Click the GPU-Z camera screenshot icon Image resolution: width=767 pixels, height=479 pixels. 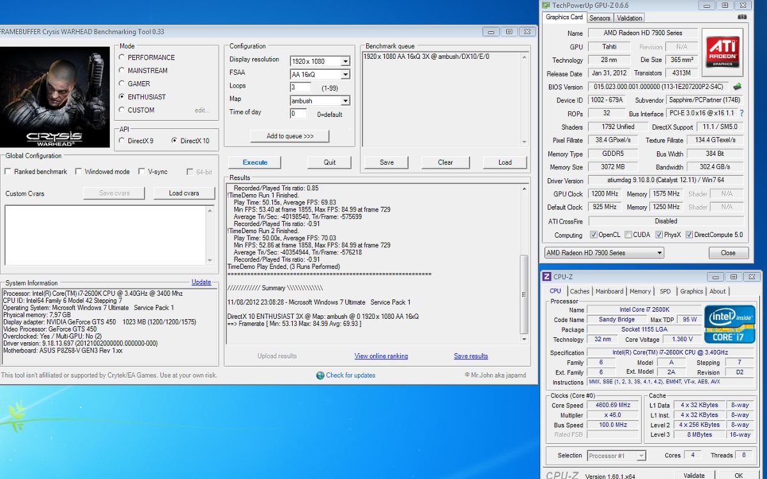point(741,18)
